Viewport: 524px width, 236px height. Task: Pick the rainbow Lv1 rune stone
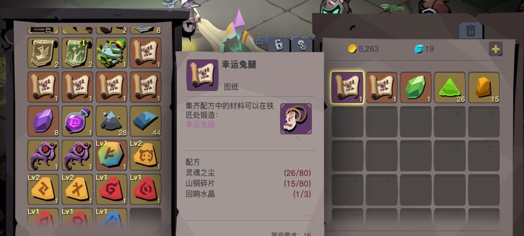[x=111, y=155]
